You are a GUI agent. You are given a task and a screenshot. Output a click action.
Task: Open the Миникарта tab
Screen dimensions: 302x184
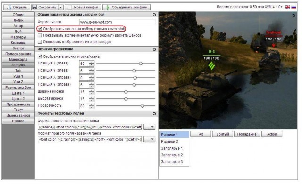click(18, 59)
